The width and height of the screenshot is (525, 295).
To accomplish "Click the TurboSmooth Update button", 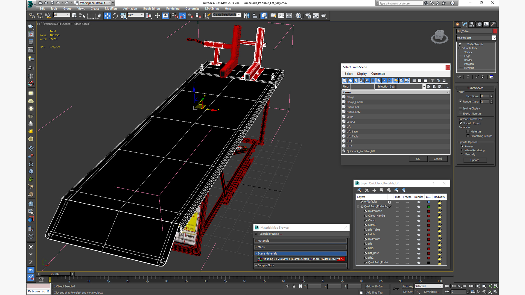I will [x=475, y=160].
